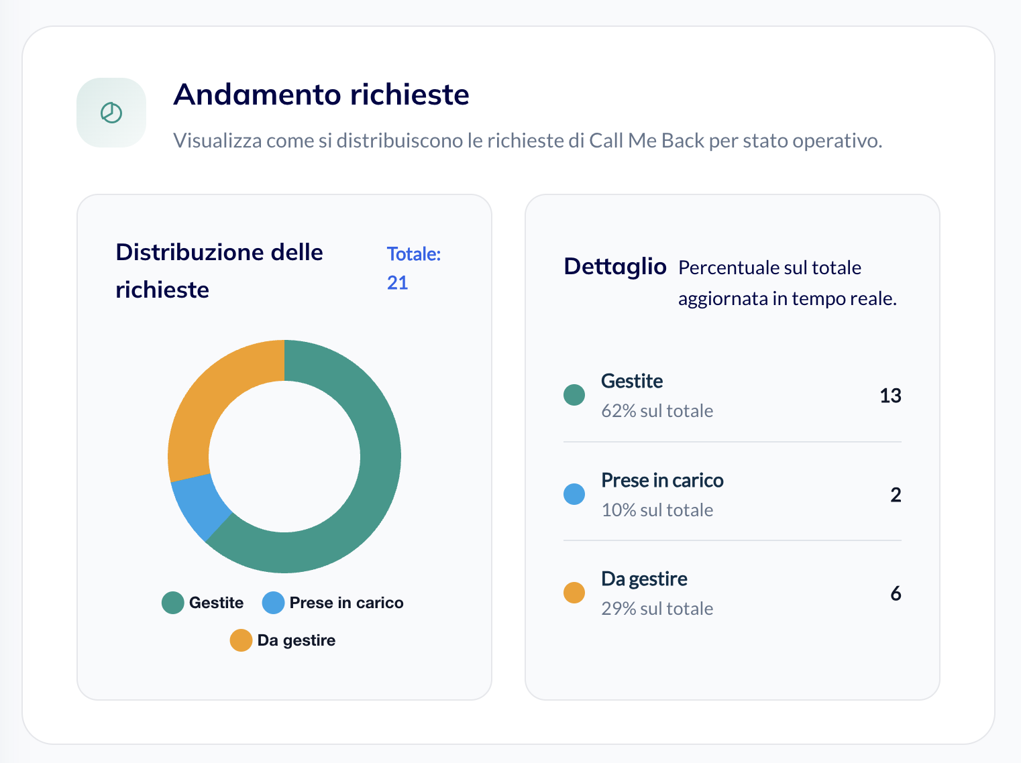1021x763 pixels.
Task: Click the Totale: 21 label
Action: [413, 268]
